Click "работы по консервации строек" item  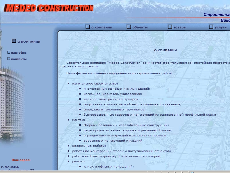coord(121,151)
